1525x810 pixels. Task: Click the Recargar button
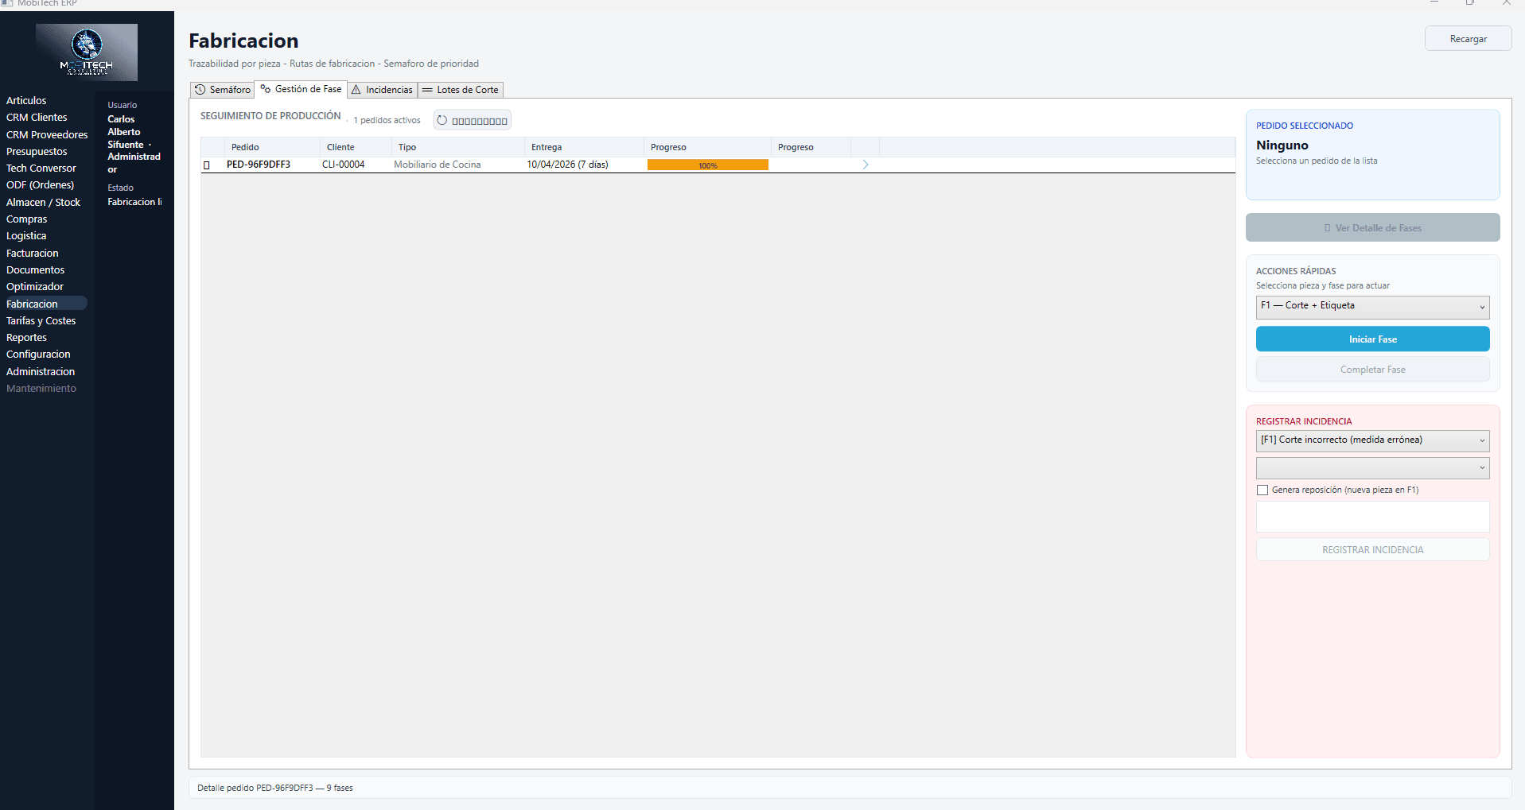(x=1468, y=39)
